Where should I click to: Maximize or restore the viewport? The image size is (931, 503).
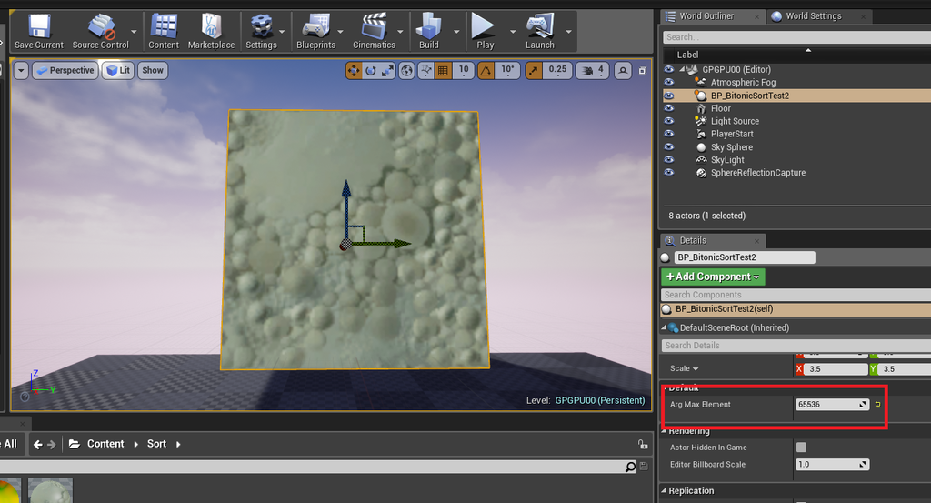point(643,71)
